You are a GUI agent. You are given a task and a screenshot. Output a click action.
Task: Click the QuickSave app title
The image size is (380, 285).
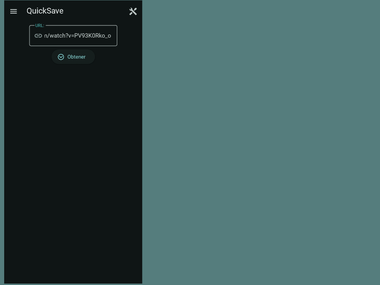pyautogui.click(x=45, y=11)
